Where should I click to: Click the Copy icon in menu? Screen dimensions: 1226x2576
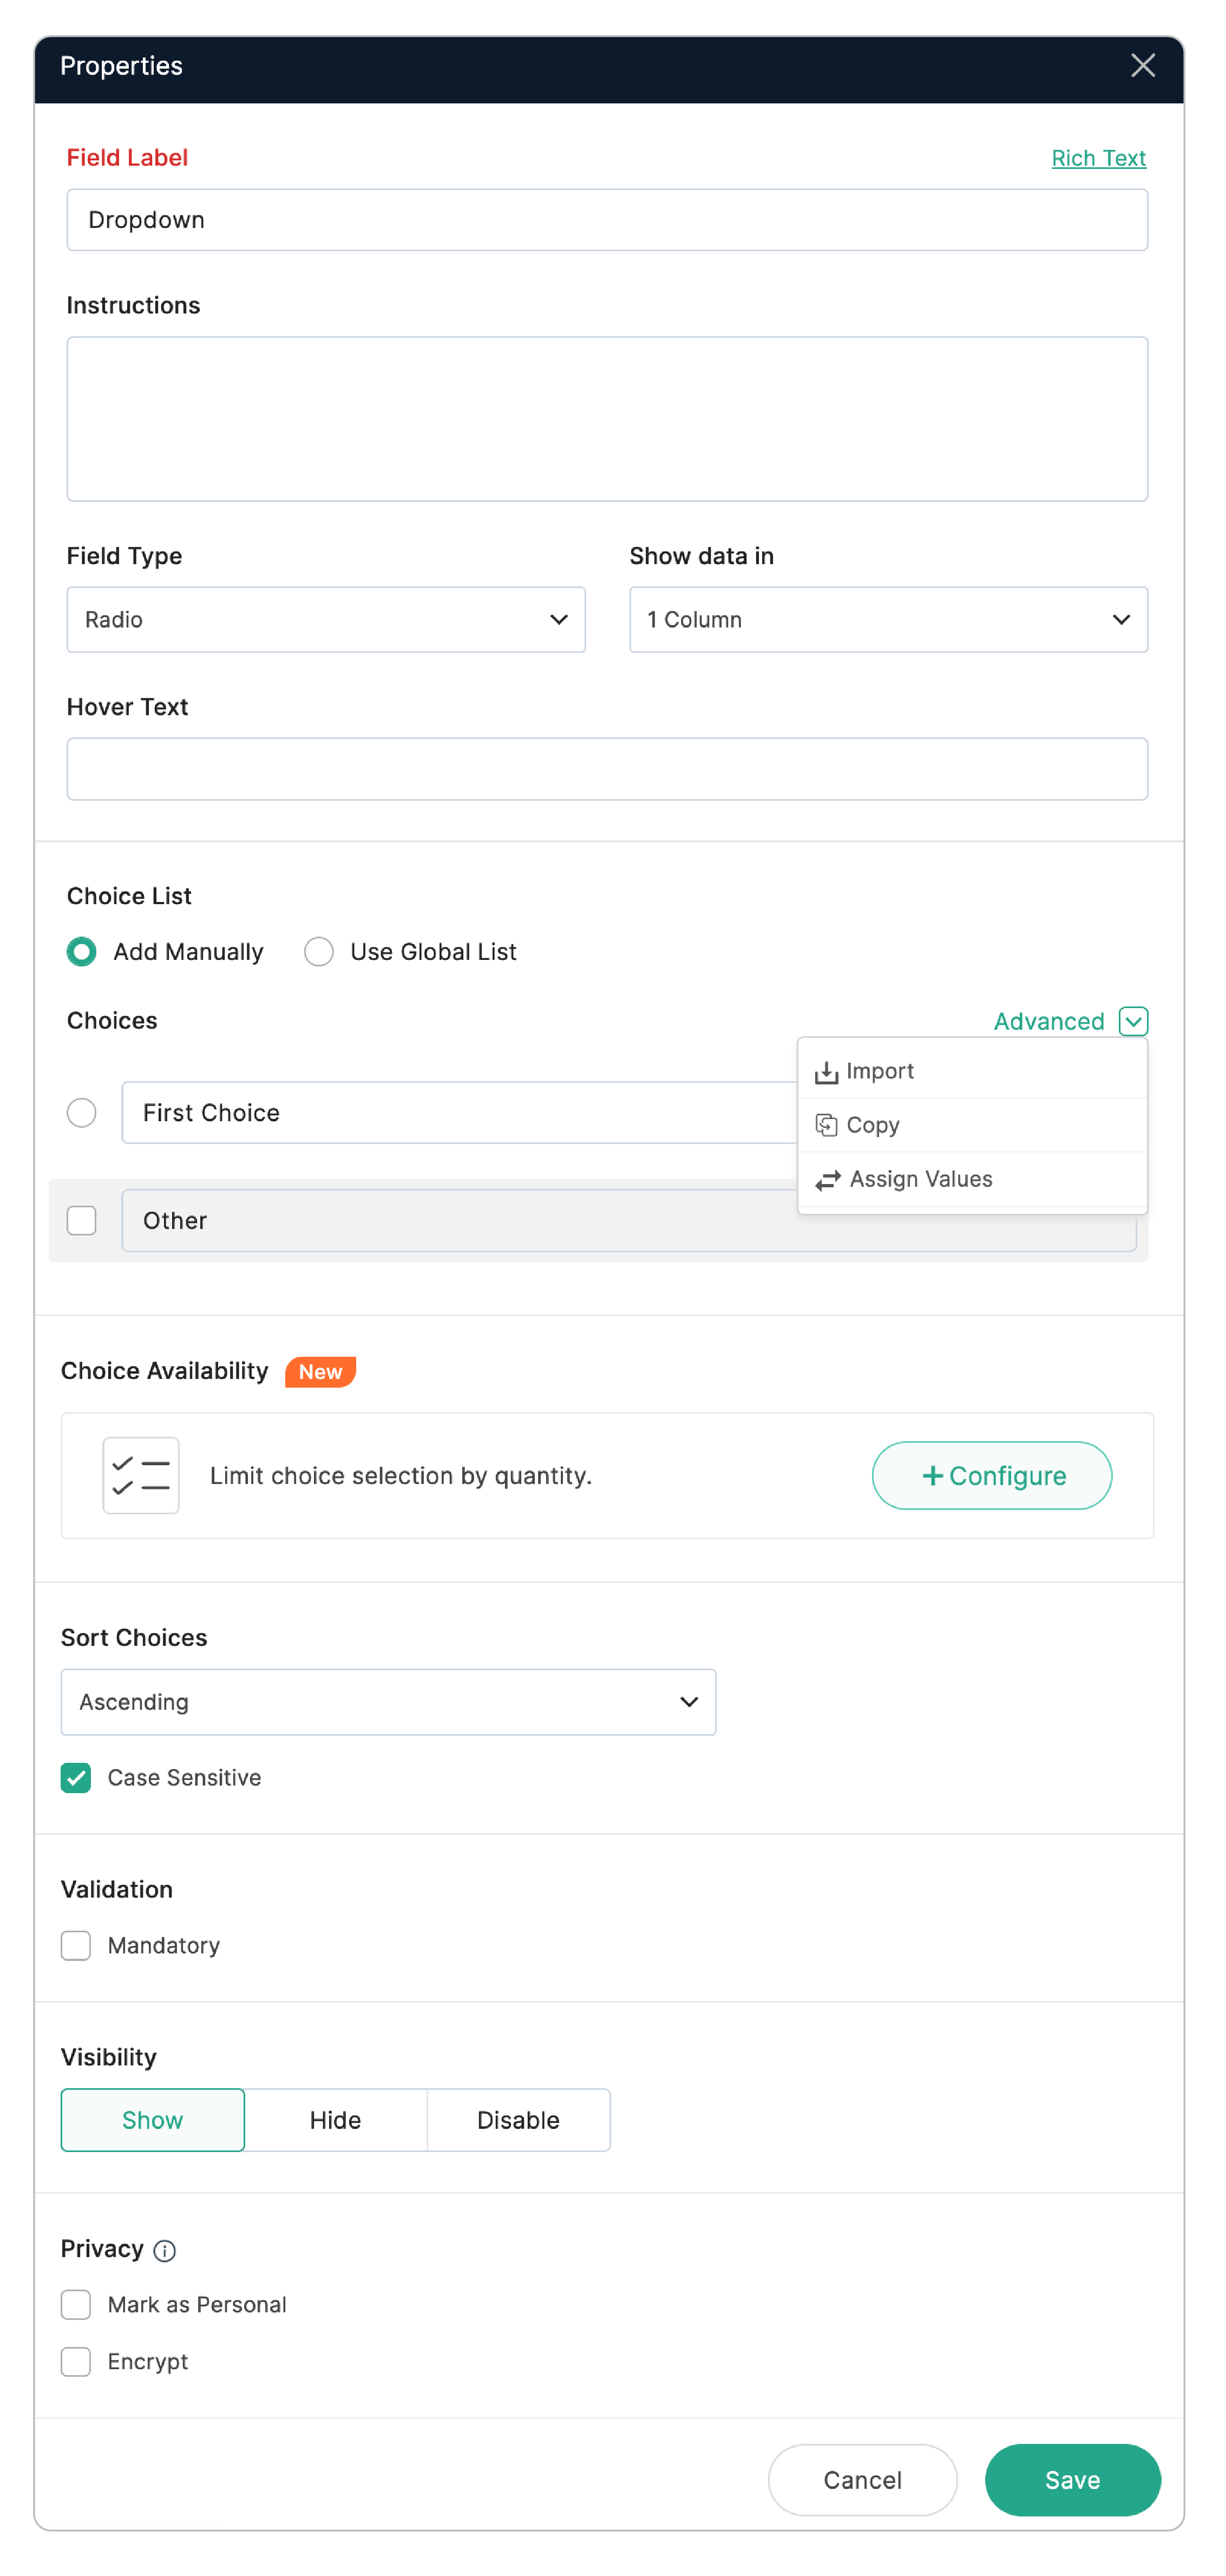826,1126
